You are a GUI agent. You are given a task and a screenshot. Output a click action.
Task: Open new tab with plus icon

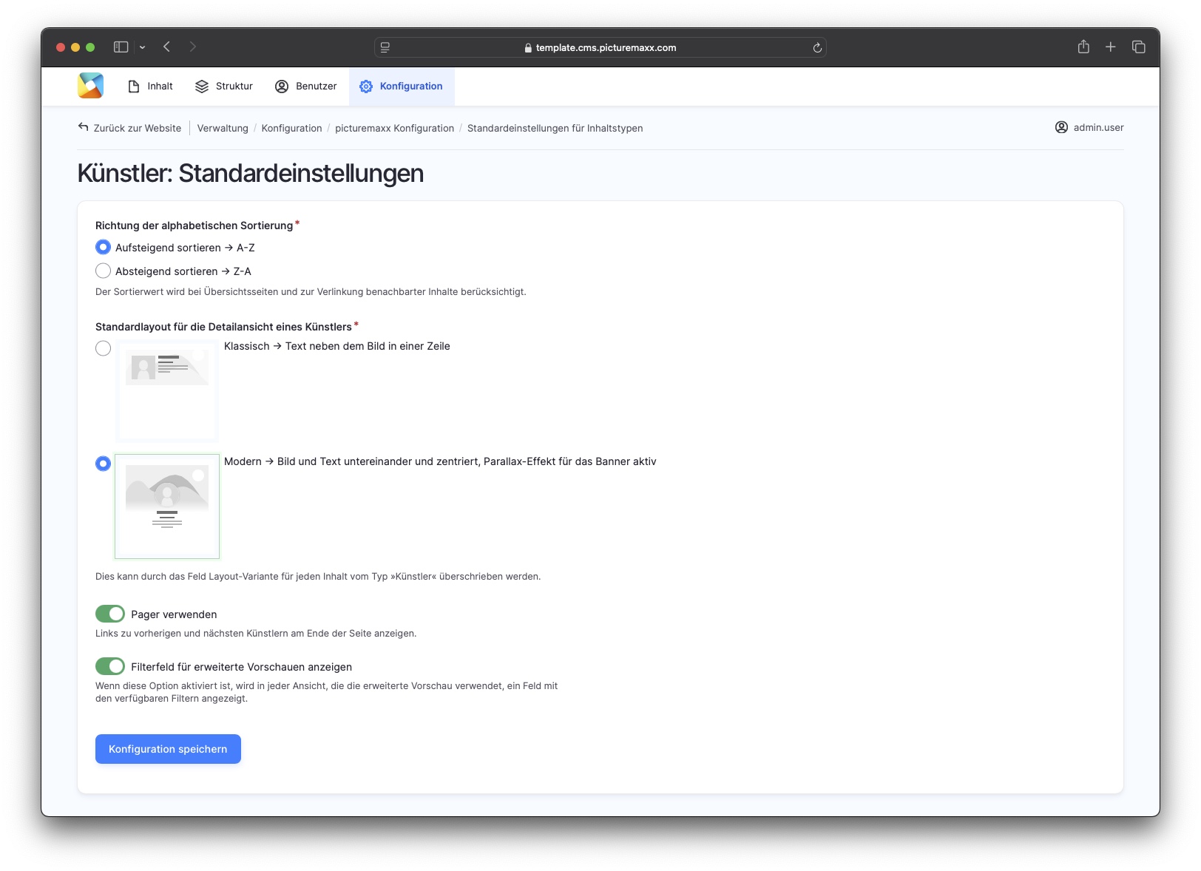pyautogui.click(x=1111, y=47)
